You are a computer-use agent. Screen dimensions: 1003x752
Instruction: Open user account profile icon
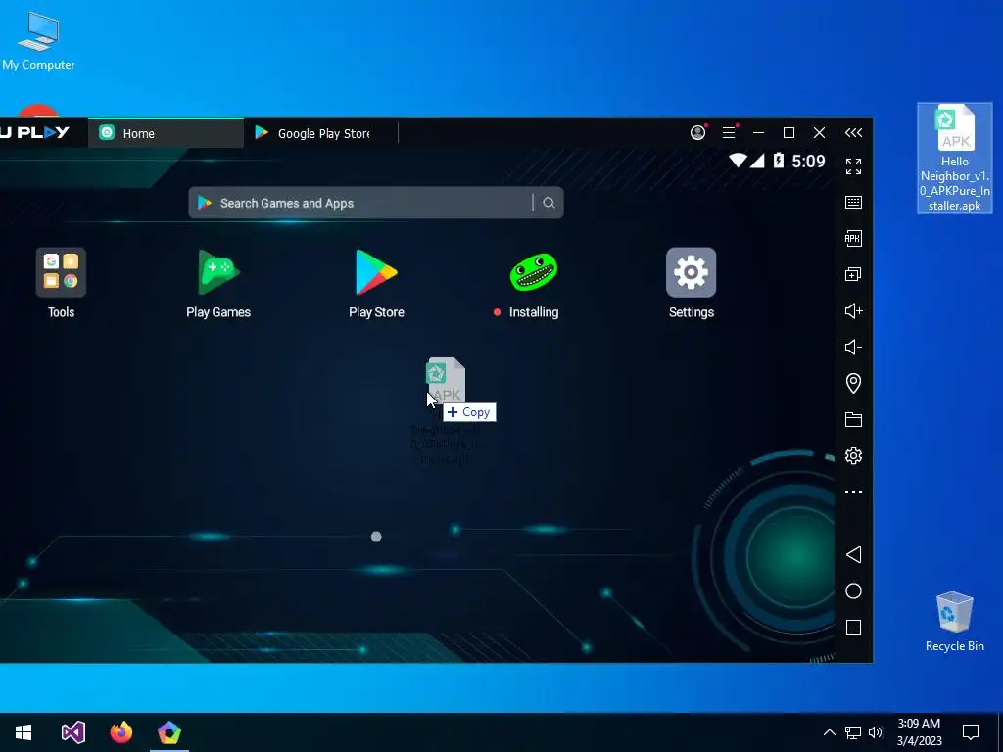point(697,132)
